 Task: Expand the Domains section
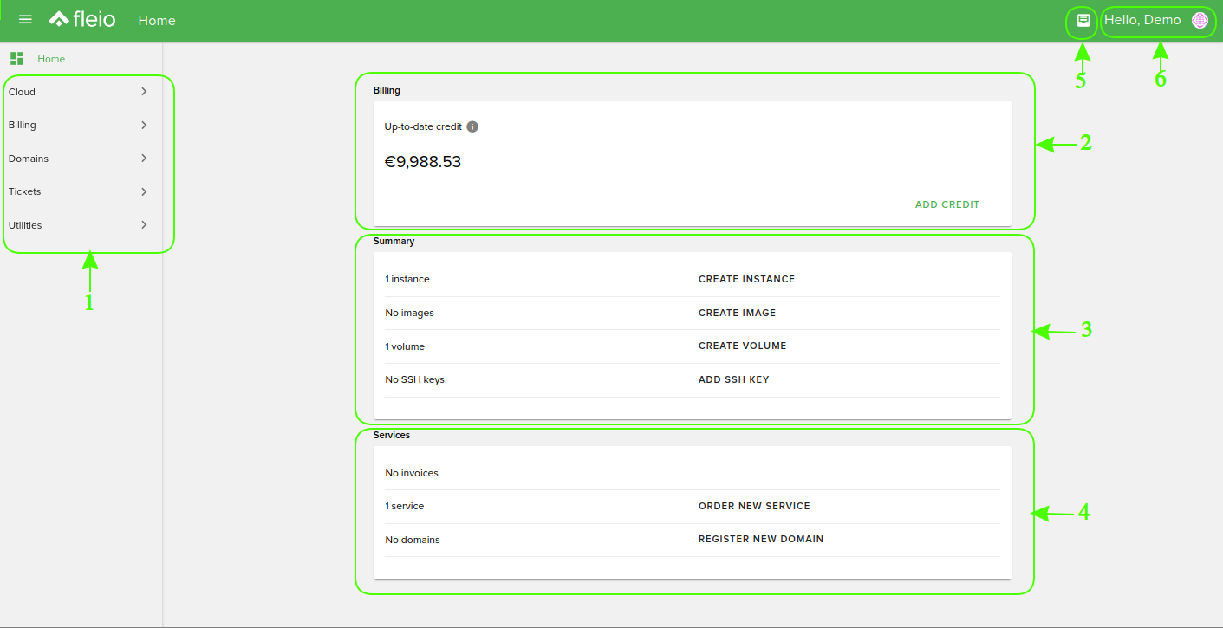pos(78,158)
